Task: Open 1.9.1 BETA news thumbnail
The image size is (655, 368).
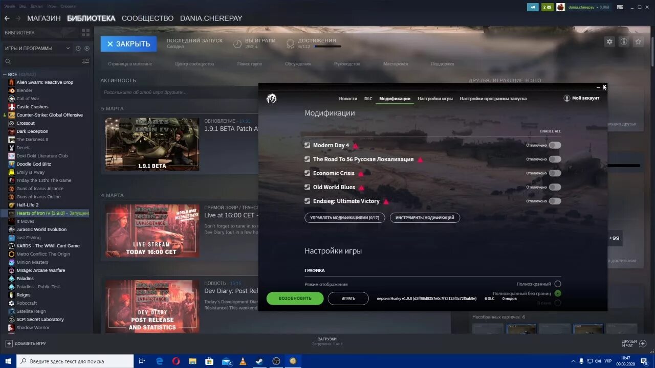Action: tap(152, 144)
